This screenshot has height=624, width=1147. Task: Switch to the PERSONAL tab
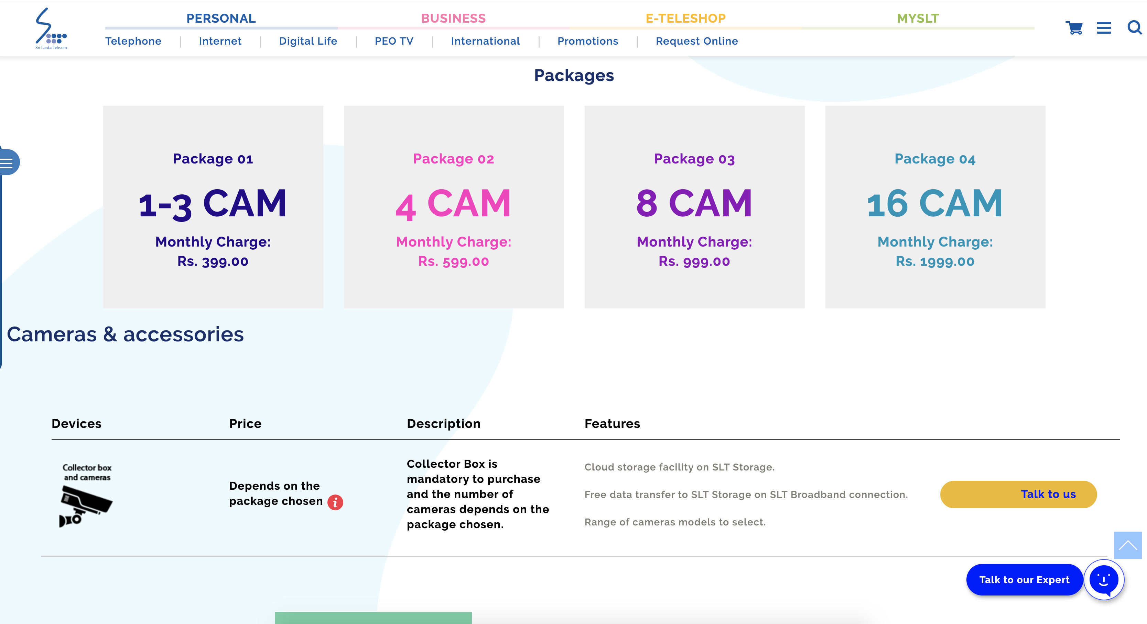221,18
